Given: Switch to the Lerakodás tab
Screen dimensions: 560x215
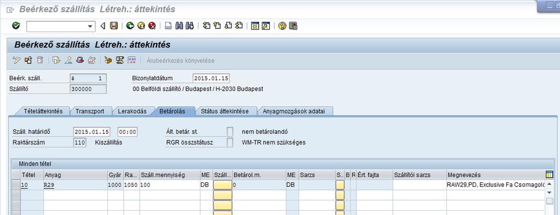Looking at the screenshot, I should (x=132, y=111).
